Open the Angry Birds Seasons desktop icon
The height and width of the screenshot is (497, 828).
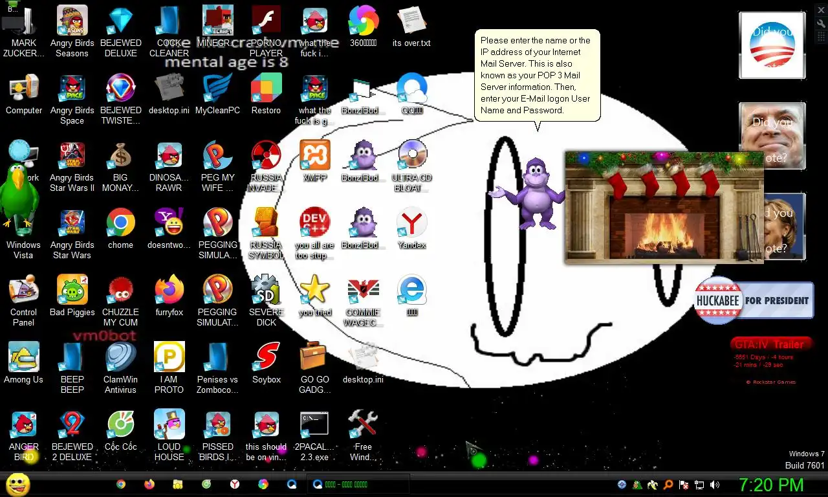[72, 31]
